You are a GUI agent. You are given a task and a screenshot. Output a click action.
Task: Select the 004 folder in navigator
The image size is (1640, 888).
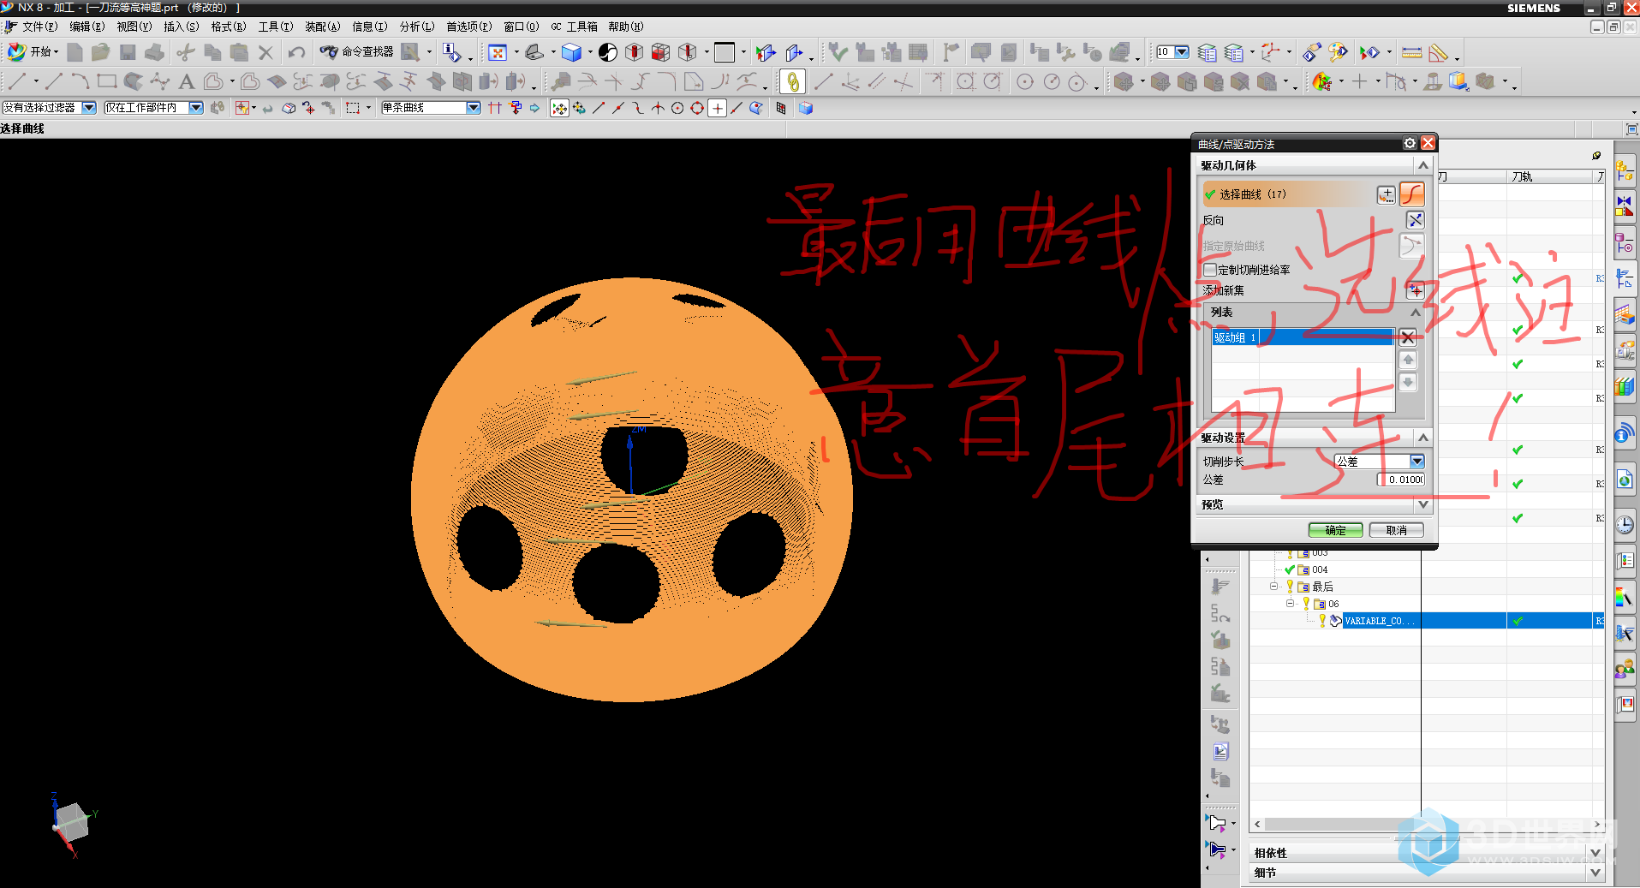click(x=1313, y=569)
